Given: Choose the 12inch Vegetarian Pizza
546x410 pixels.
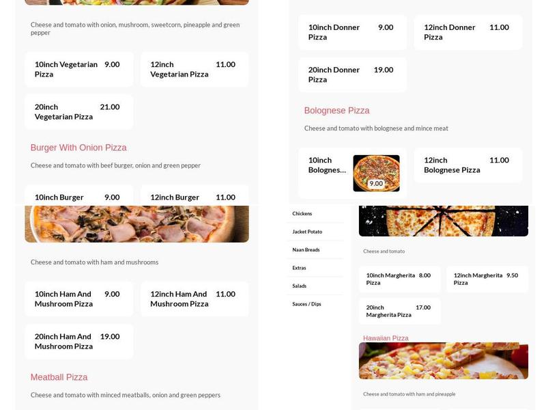Looking at the screenshot, I should (x=195, y=69).
